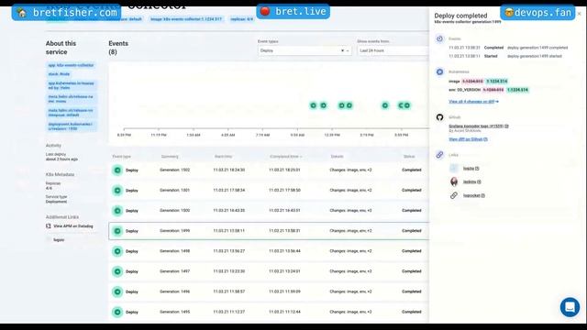Click the Event type column header
Screen dimensions: 587x330
pyautogui.click(x=122, y=157)
